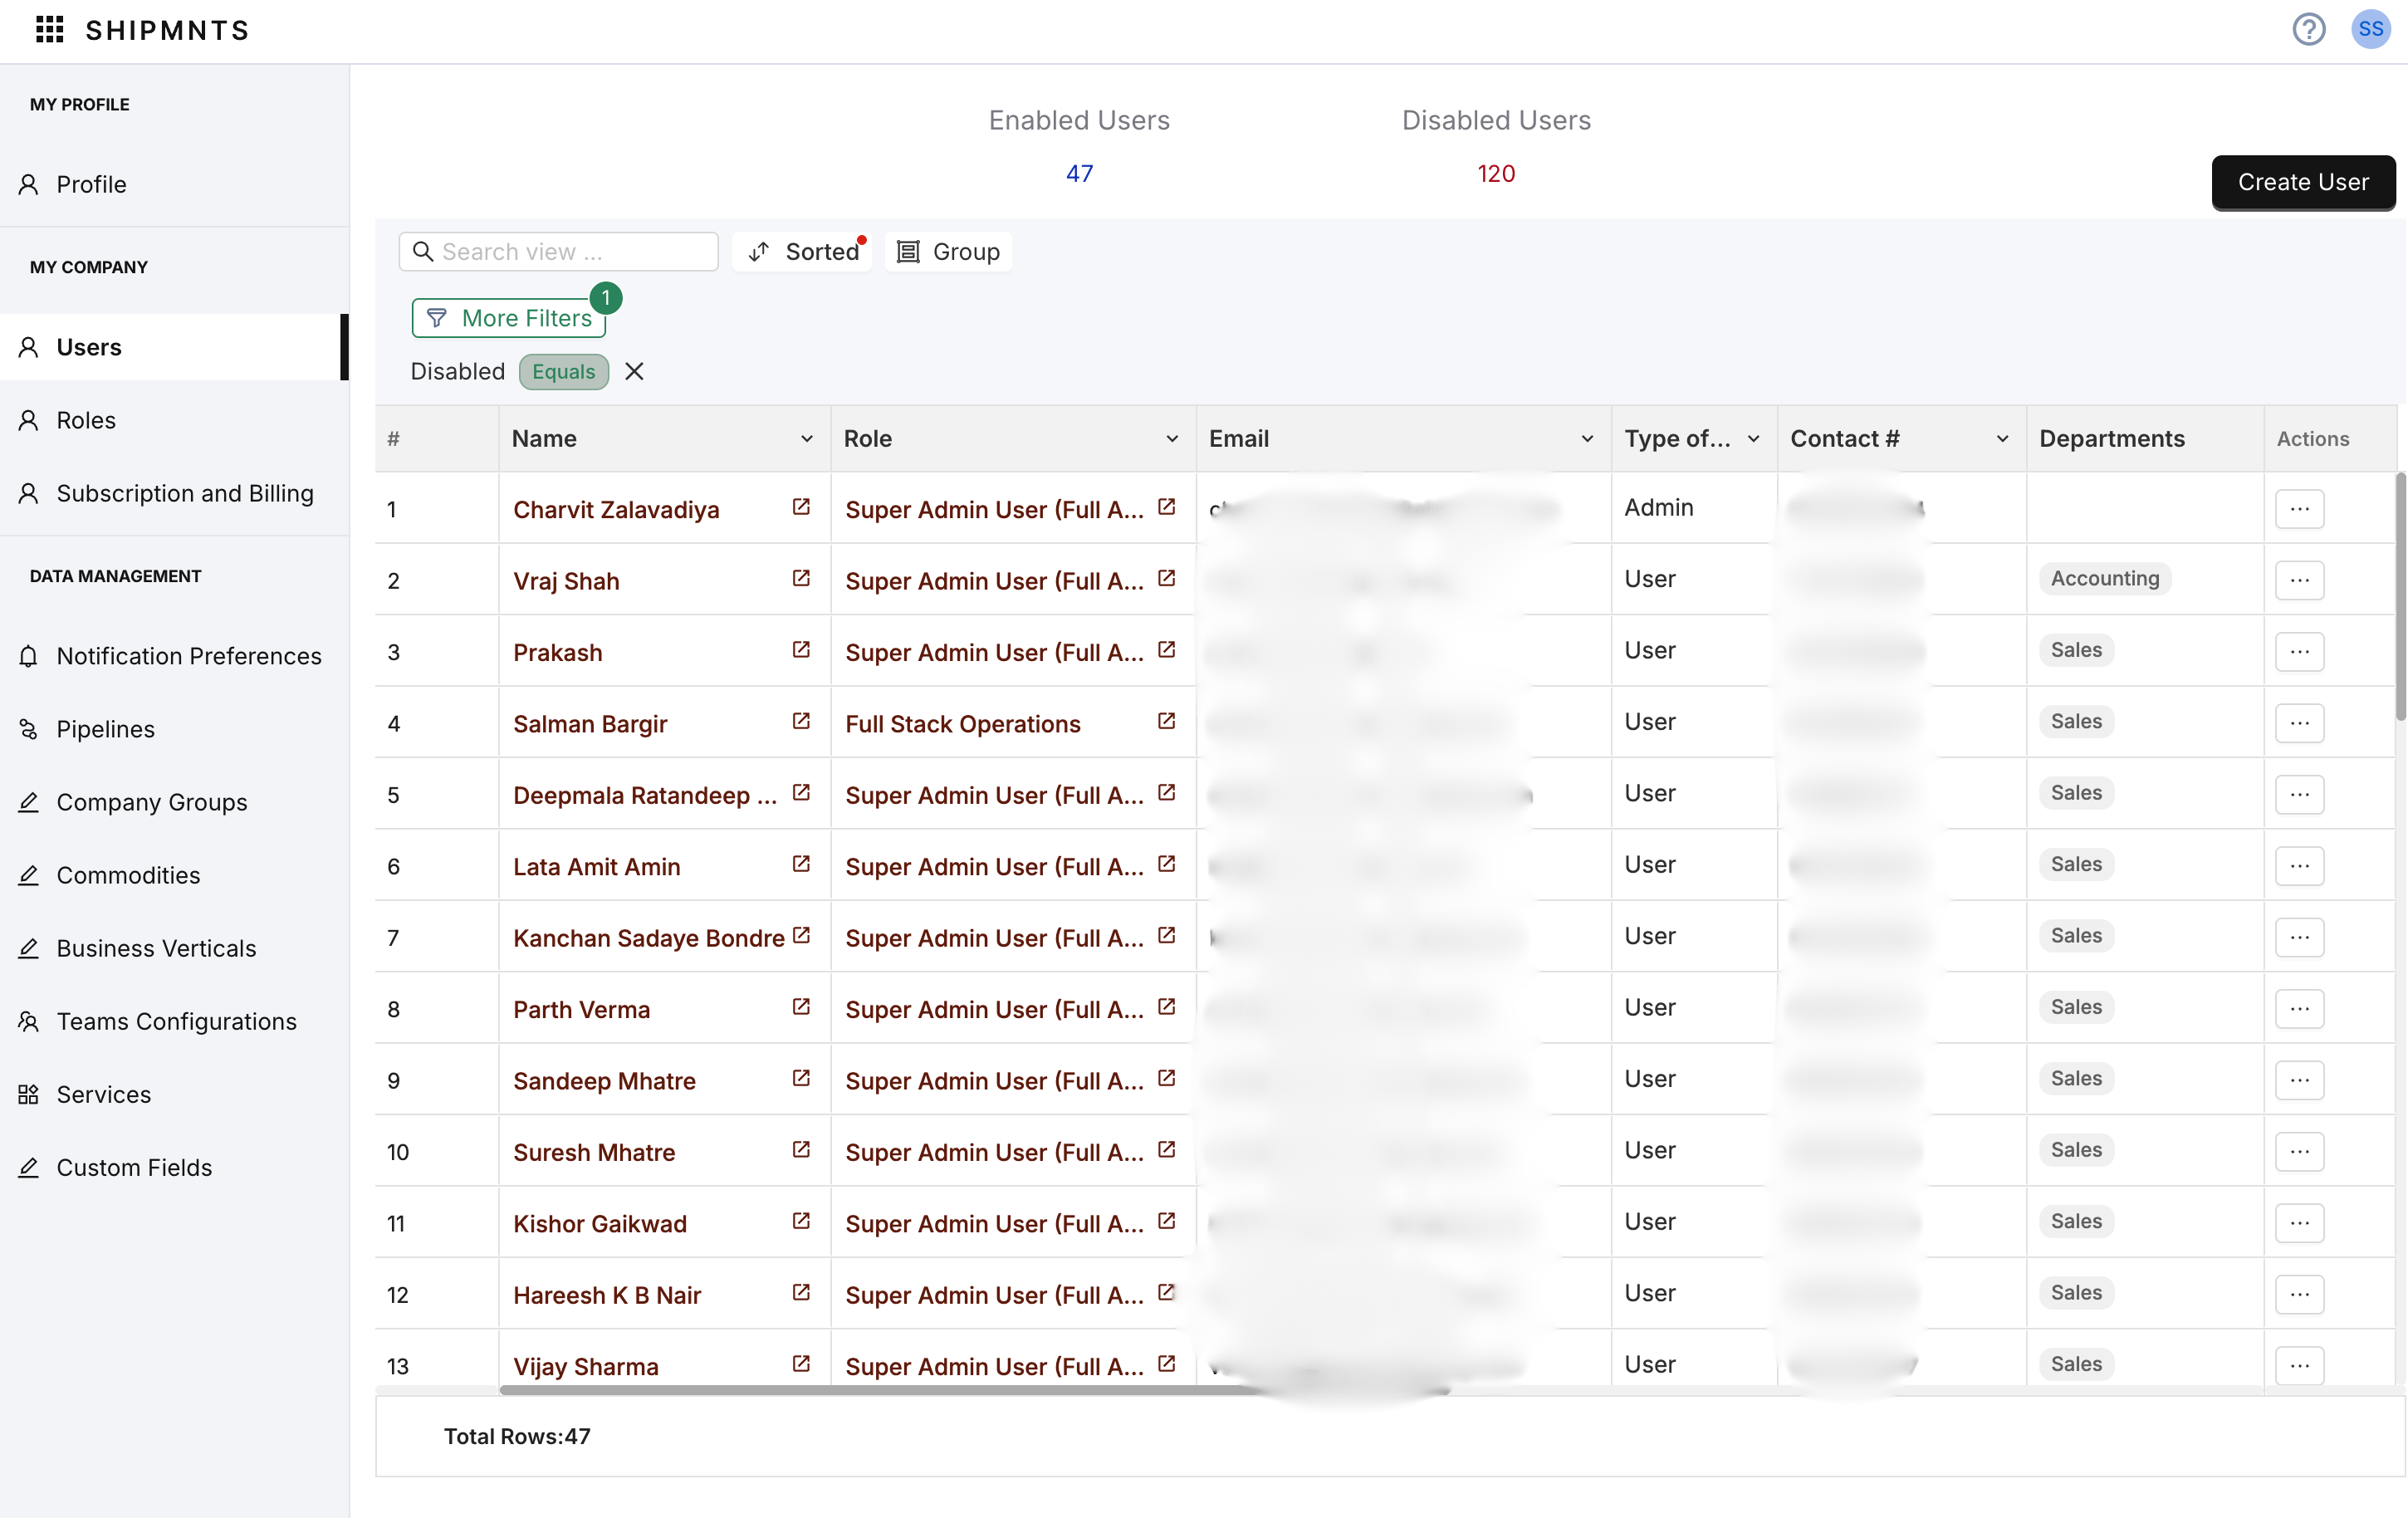Open external link icon next to Sandeep Mhatre
The width and height of the screenshot is (2408, 1518).
801,1079
